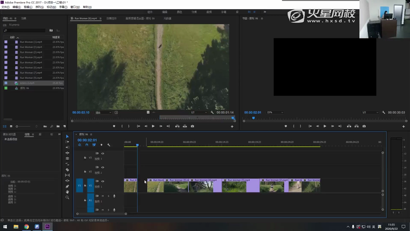Open timeline display settings wrench
The width and height of the screenshot is (410, 231).
[108, 145]
